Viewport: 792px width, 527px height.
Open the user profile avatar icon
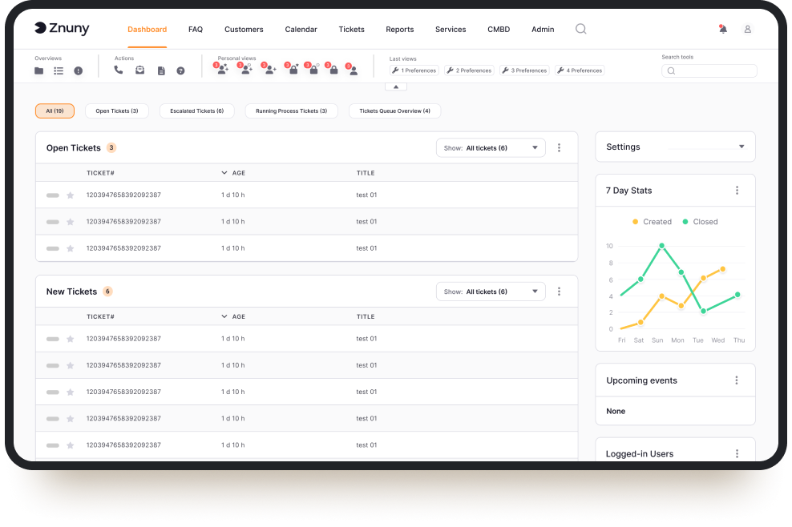747,29
